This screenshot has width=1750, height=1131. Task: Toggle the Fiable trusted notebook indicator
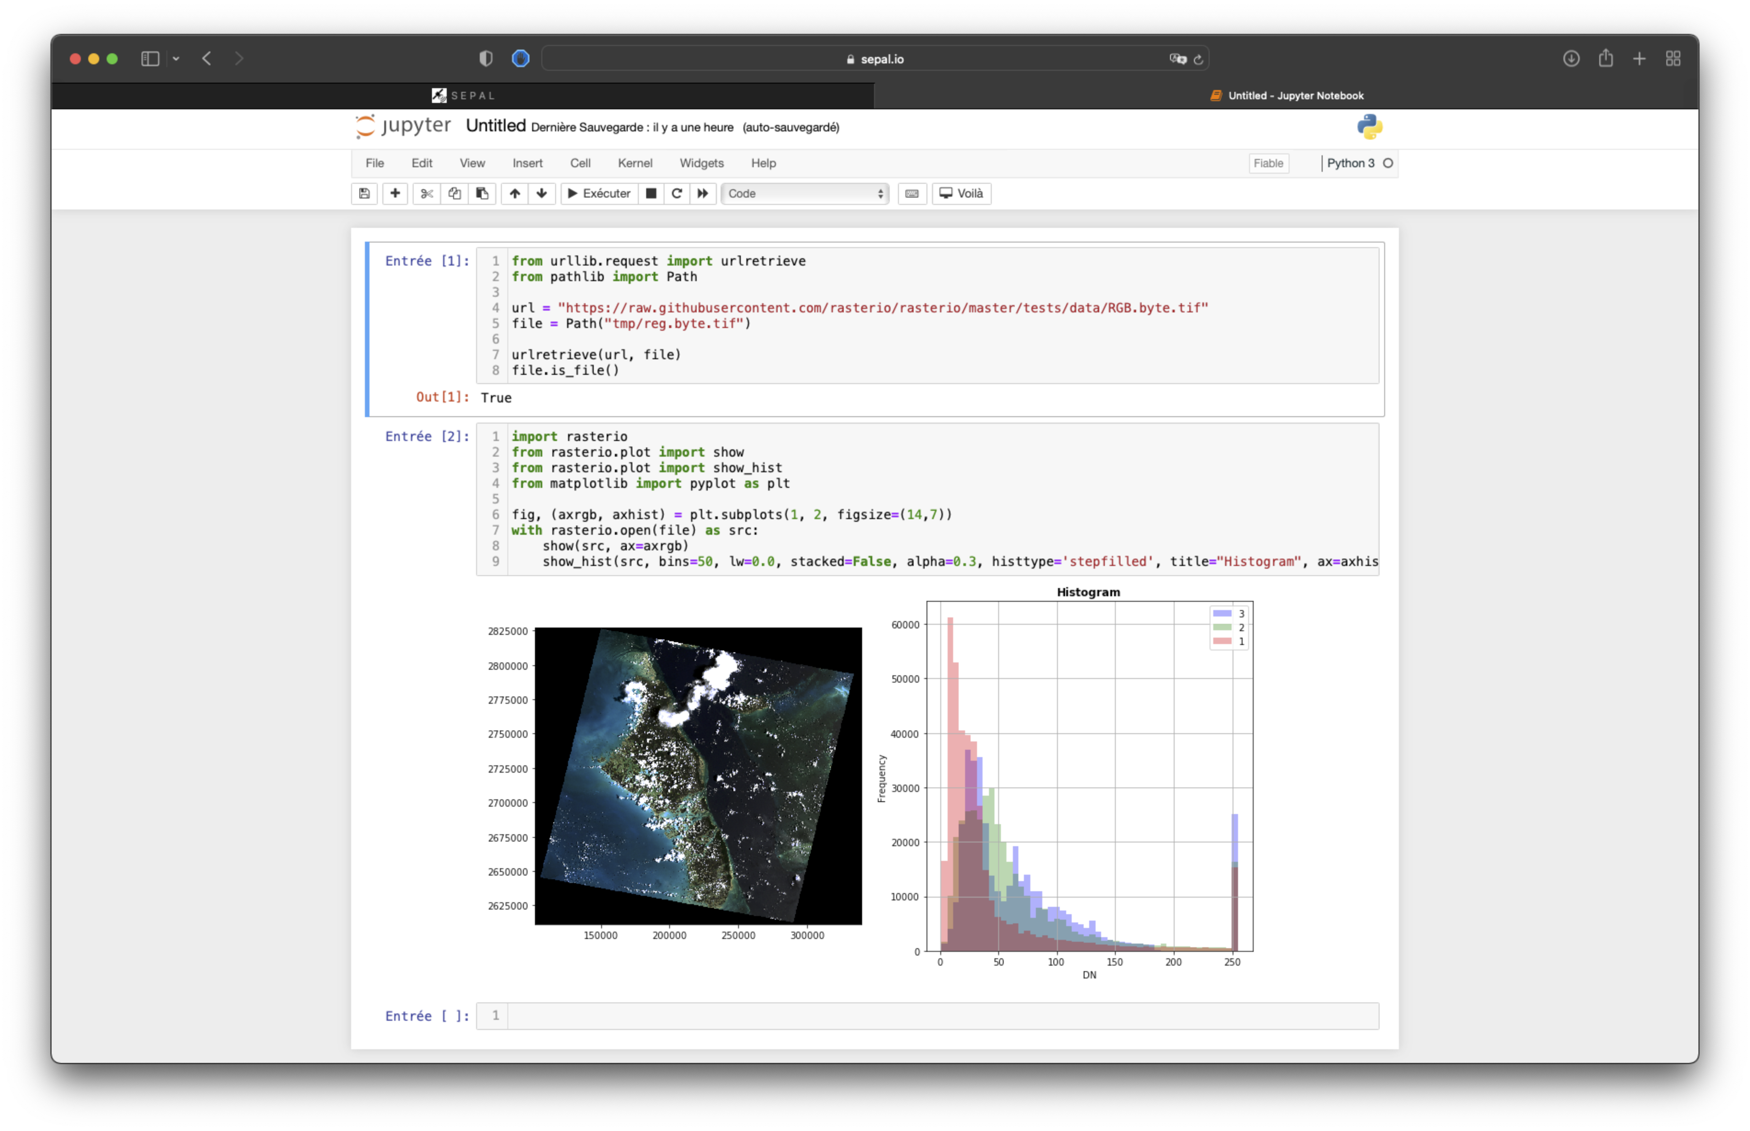[x=1268, y=163]
